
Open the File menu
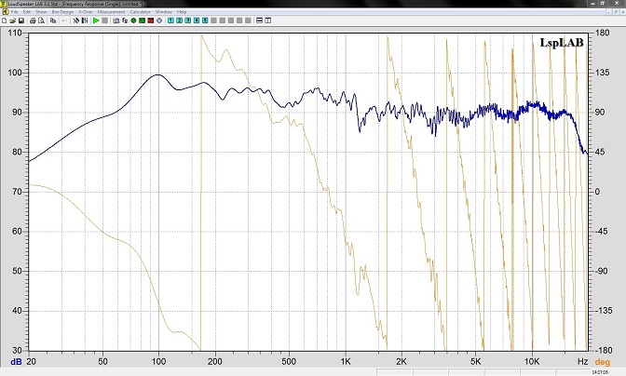pyautogui.click(x=14, y=12)
